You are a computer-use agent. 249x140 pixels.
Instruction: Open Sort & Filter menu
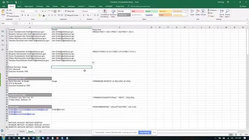tap(222, 13)
